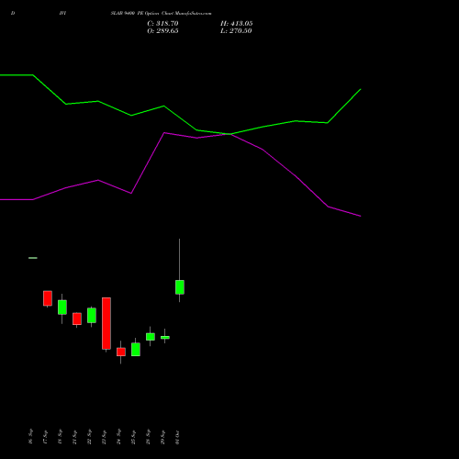
Task: Select the 17 Sep red candlestick
Action: point(48,298)
